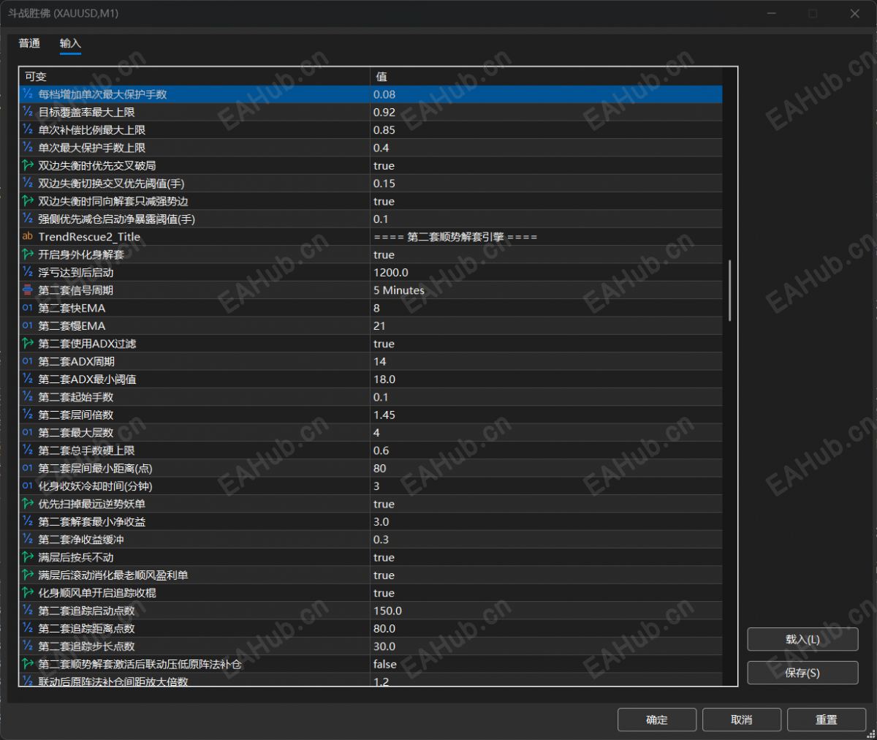
Task: Click the 重置 reset button
Action: click(827, 720)
